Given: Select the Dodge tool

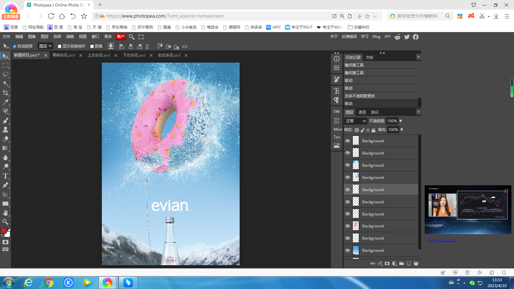Looking at the screenshot, I should 5,167.
